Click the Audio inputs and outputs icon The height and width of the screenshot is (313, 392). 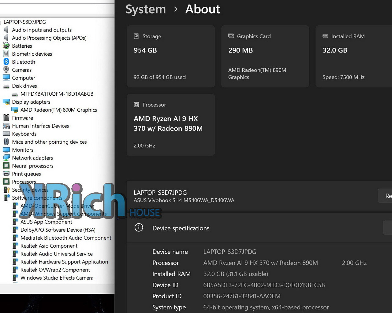click(6, 30)
